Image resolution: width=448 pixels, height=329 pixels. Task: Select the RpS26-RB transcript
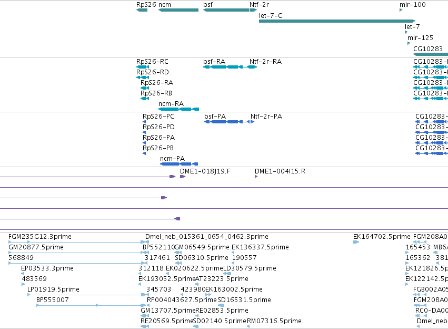145,99
